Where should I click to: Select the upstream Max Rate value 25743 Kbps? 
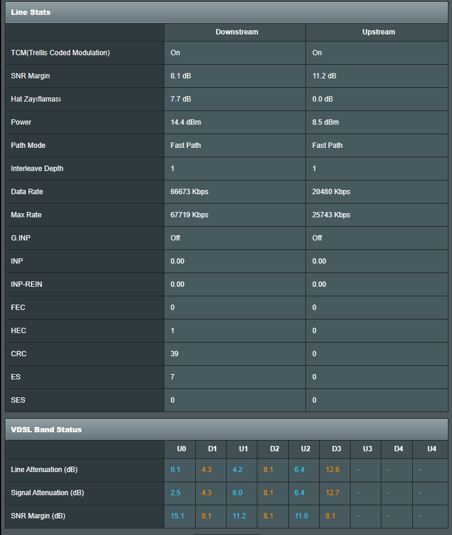click(331, 215)
